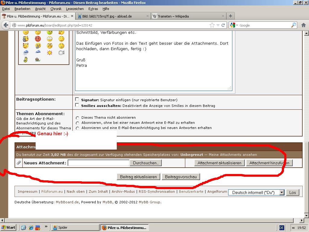Insert the sun smiley
Image resolution: width=309 pixels, height=232 pixels.
[49, 53]
